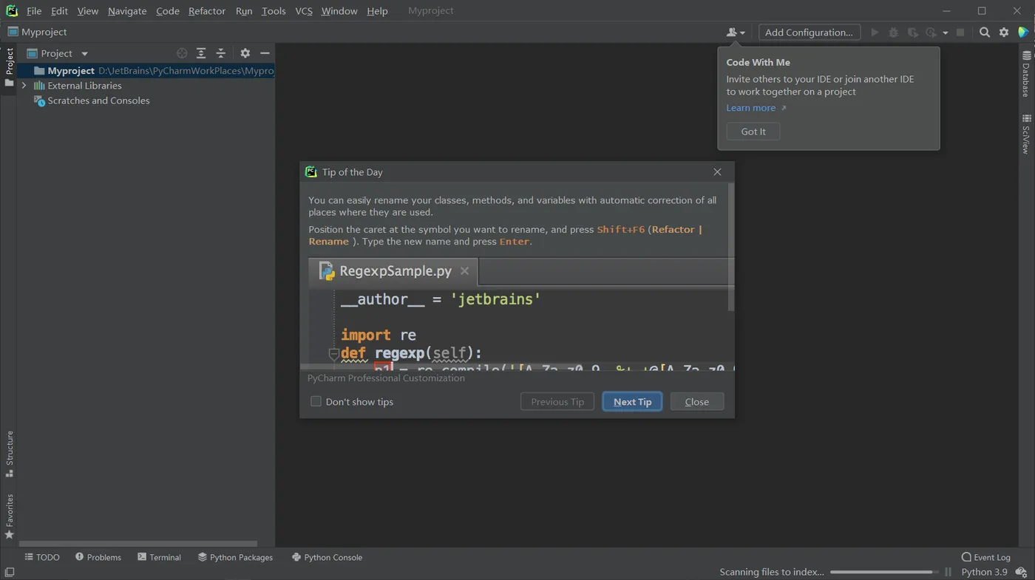
Task: Click the Stop square toolbar icon
Action: coord(960,33)
